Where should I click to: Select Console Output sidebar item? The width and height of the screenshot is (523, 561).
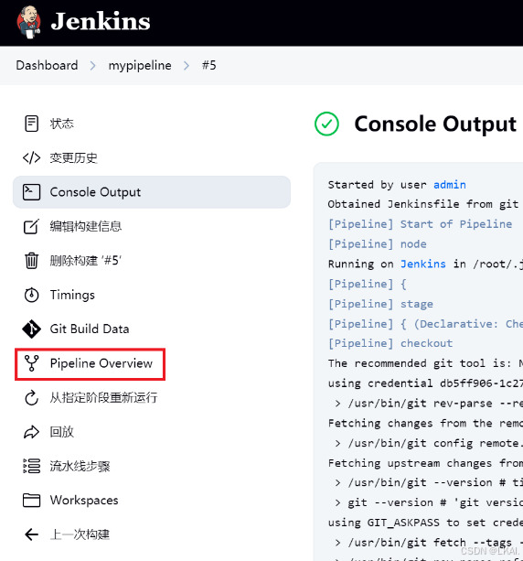(152, 192)
